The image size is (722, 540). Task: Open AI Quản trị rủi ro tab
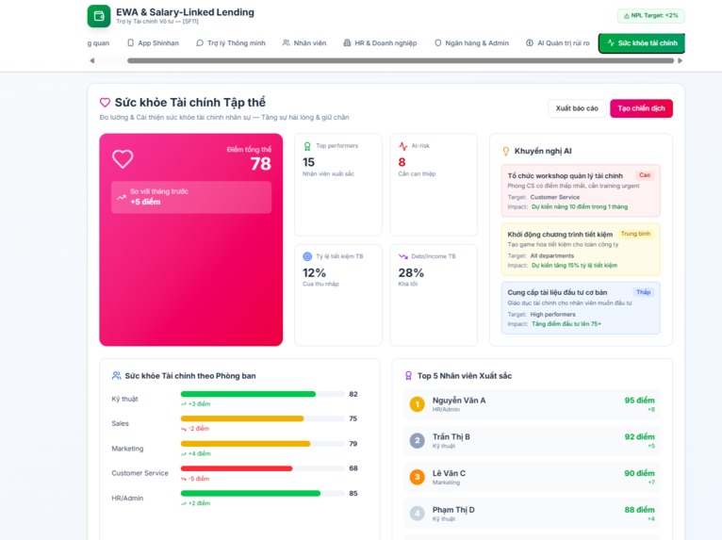[558, 42]
